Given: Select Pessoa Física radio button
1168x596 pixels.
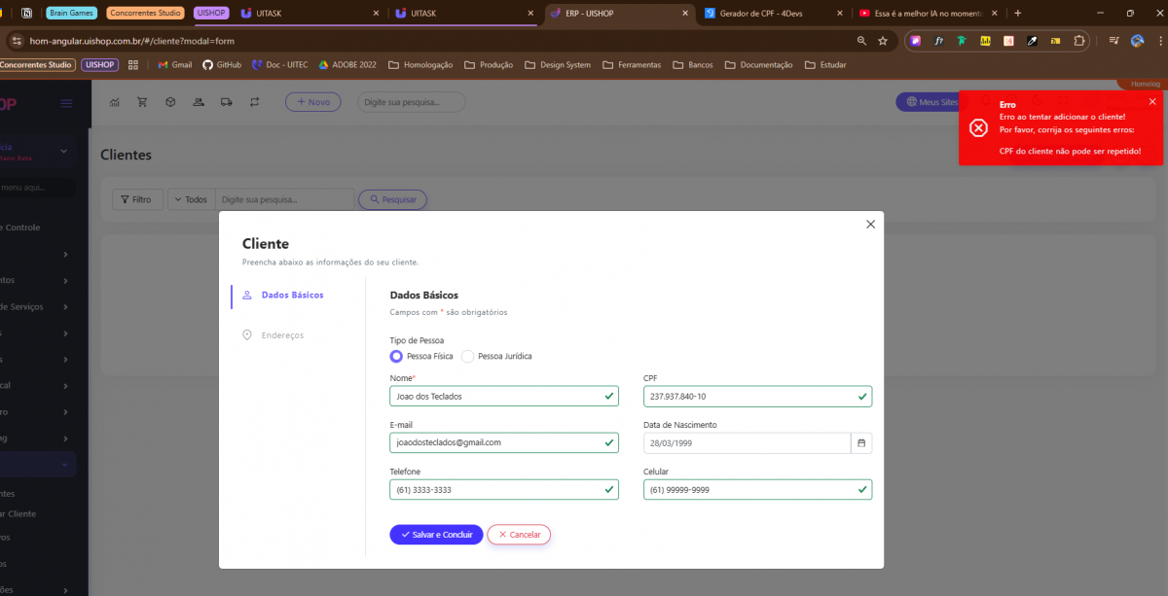Looking at the screenshot, I should click(x=396, y=357).
